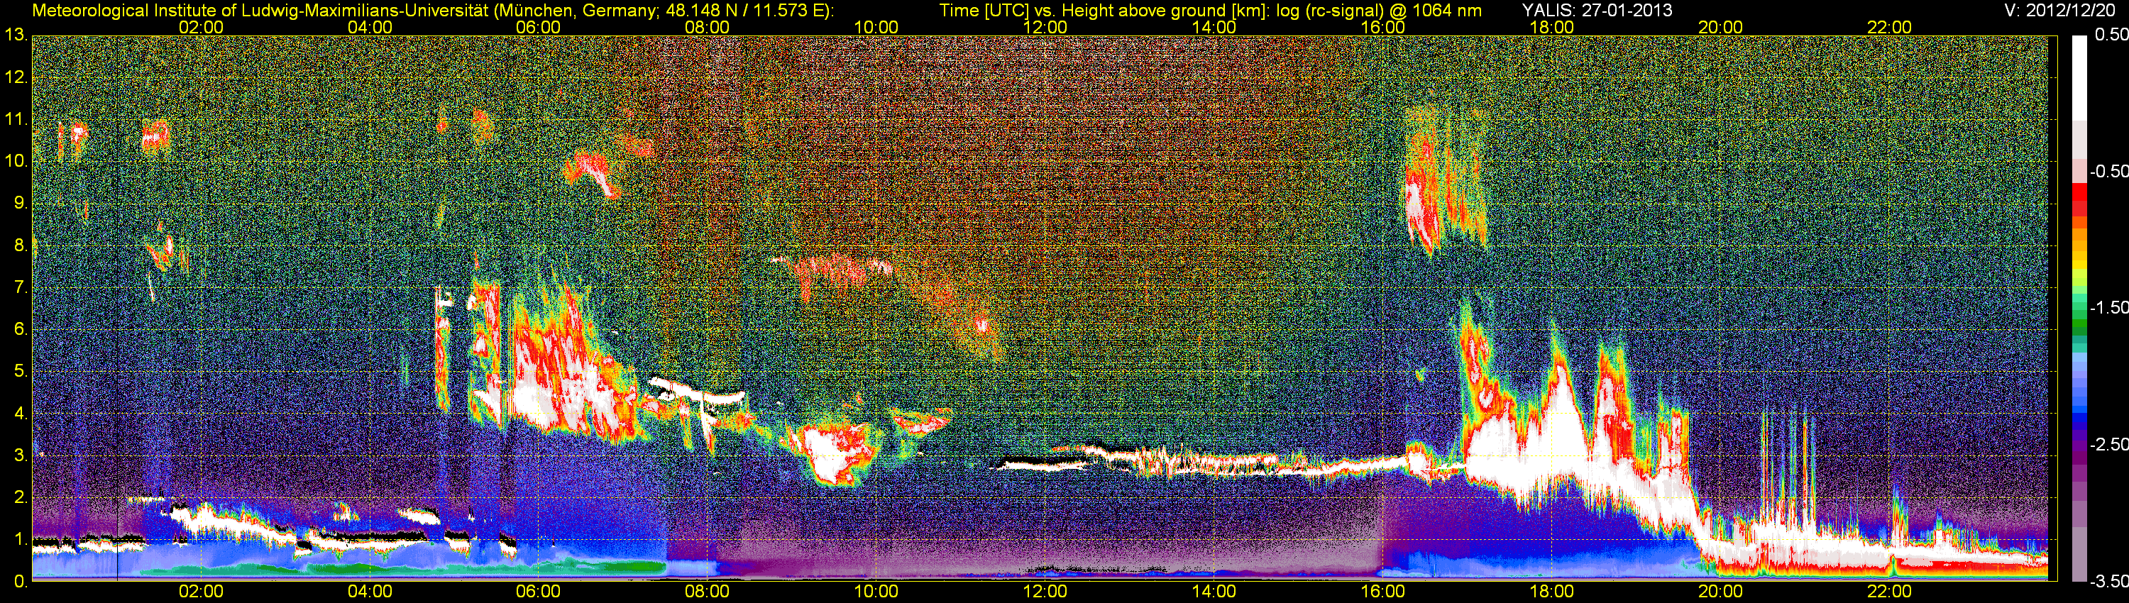Click the 10:00 label on the bottom time axis
2129x603 pixels.
[876, 592]
